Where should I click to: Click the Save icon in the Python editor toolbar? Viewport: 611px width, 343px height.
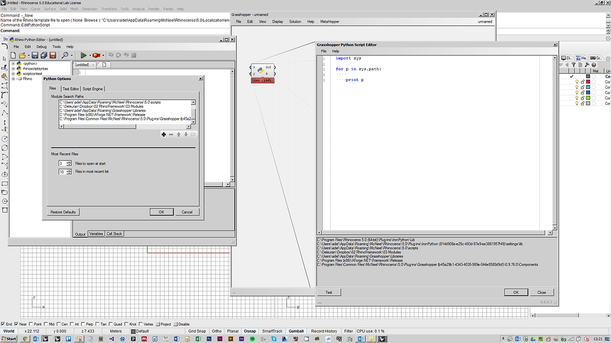coord(35,55)
